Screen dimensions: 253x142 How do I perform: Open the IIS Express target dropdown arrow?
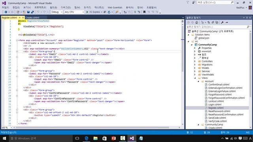coord(102,12)
